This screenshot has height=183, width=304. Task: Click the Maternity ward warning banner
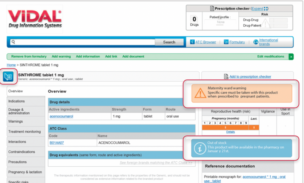coord(242,93)
